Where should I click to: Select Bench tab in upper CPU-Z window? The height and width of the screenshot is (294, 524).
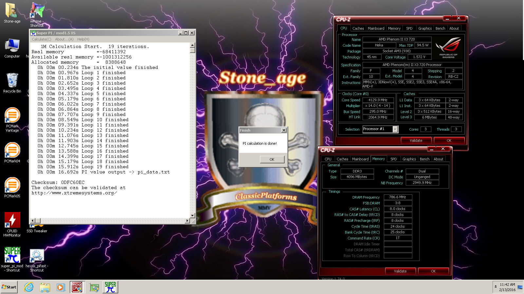(x=440, y=28)
